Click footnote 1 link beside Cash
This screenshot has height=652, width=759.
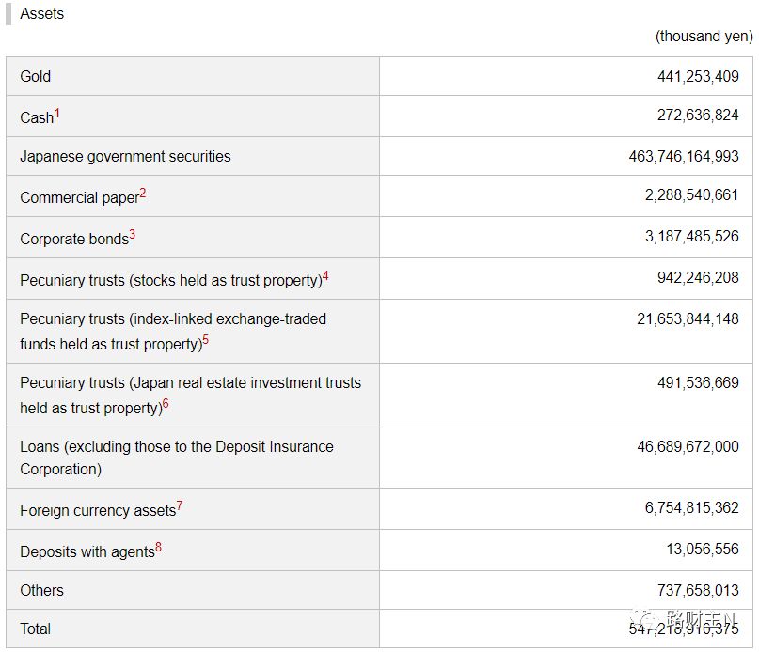click(x=57, y=113)
